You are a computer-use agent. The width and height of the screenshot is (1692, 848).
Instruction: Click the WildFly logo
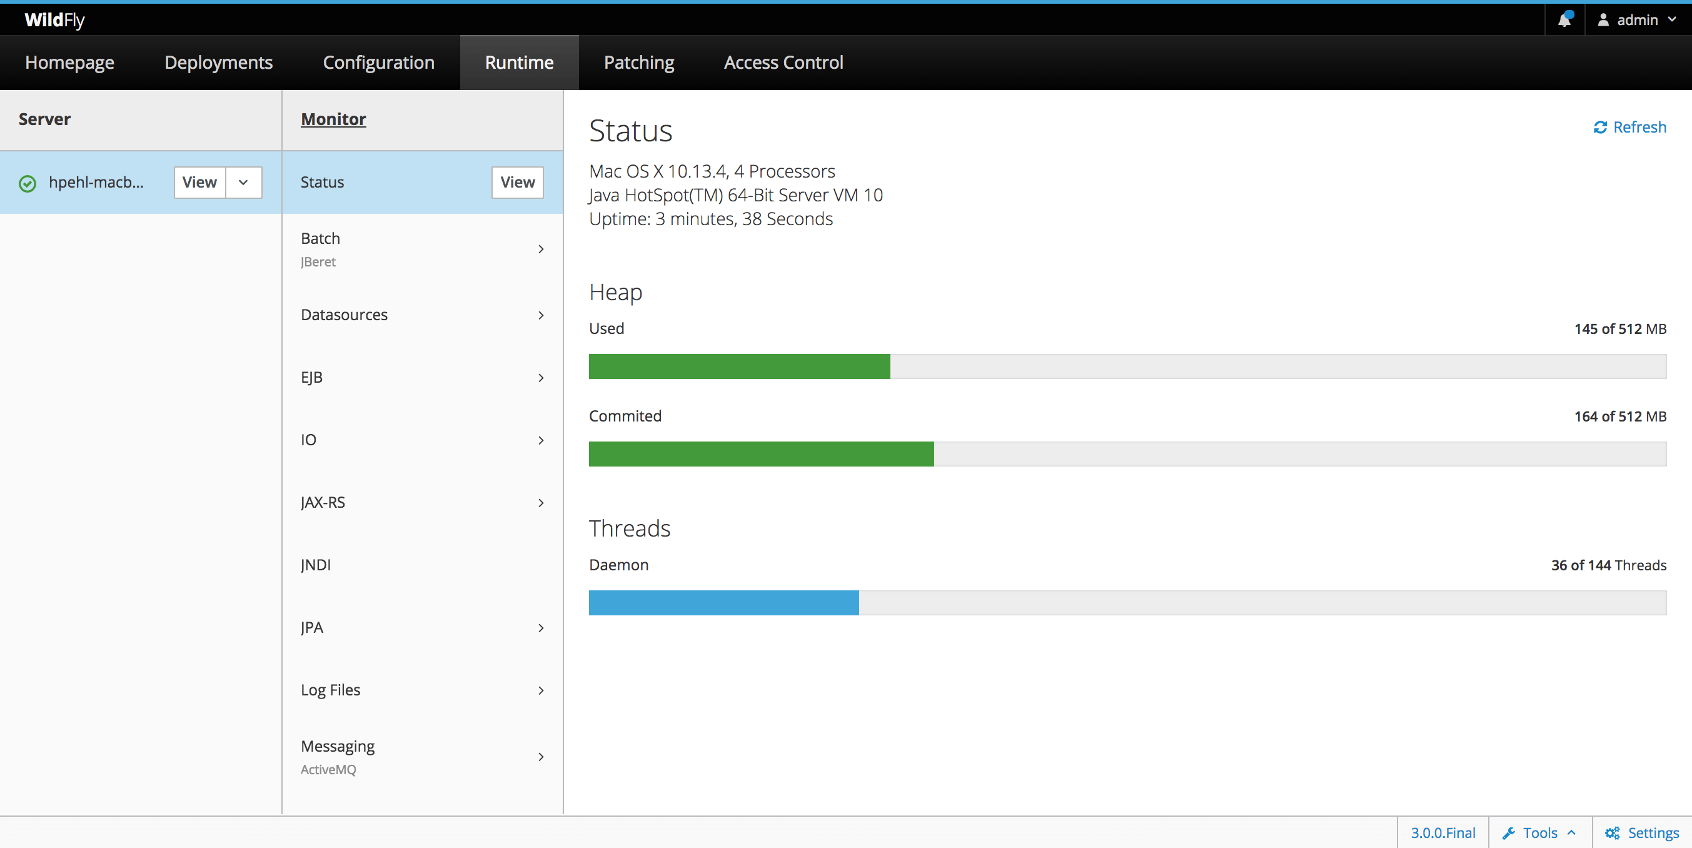pyautogui.click(x=54, y=20)
